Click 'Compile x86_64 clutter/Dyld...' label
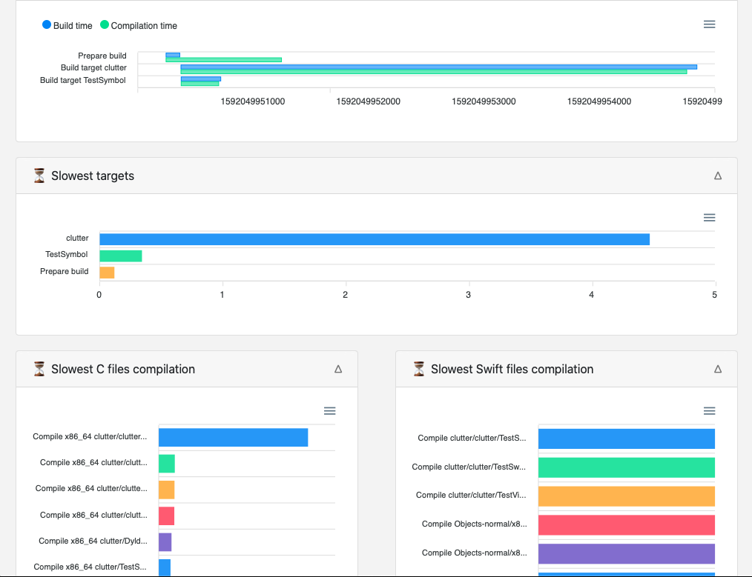Viewport: 752px width, 577px height. (93, 541)
